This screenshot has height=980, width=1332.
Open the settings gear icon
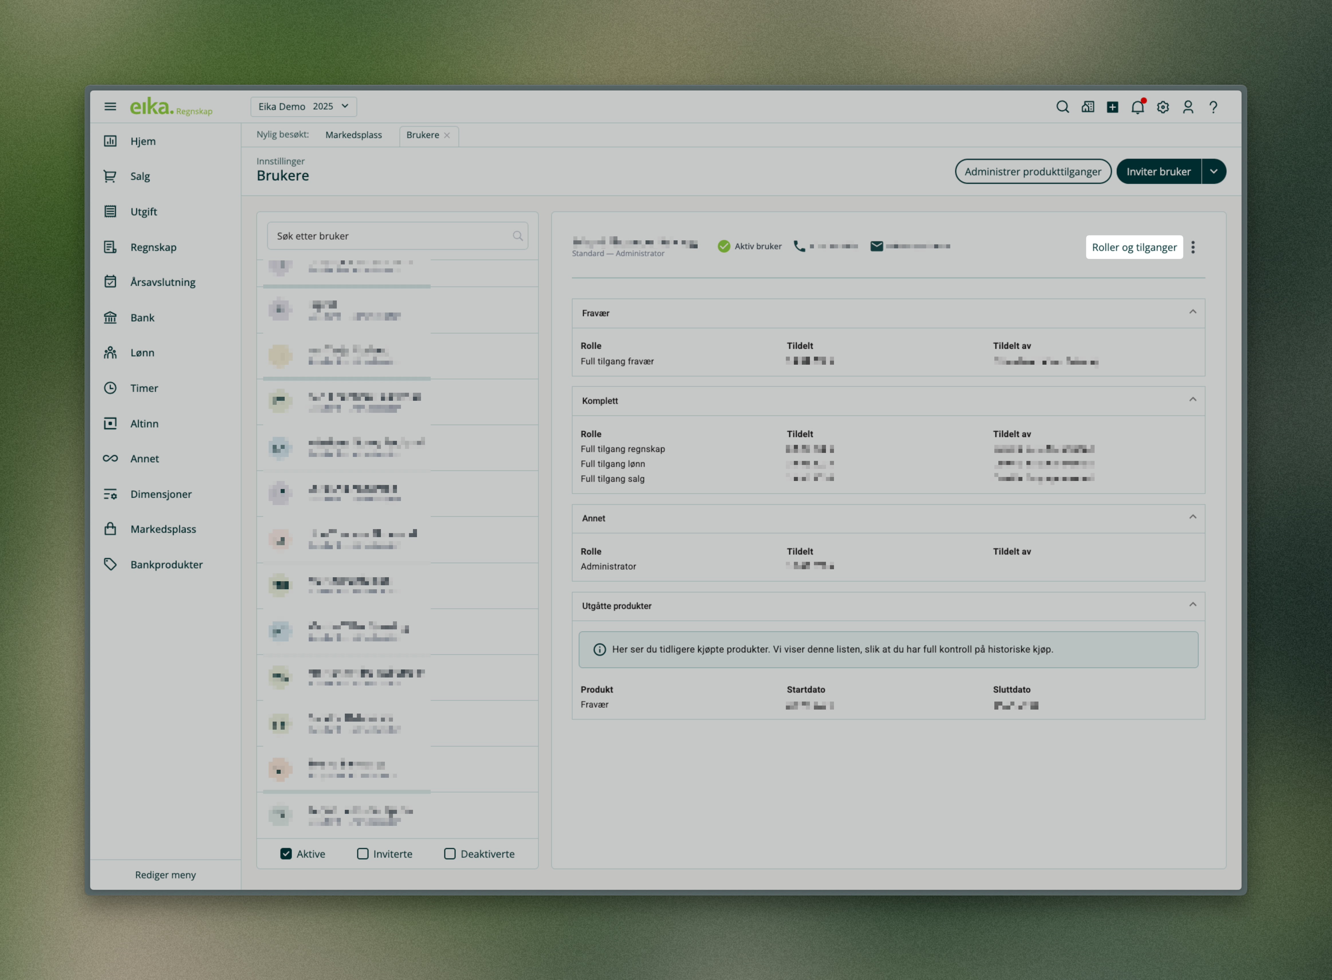1162,107
